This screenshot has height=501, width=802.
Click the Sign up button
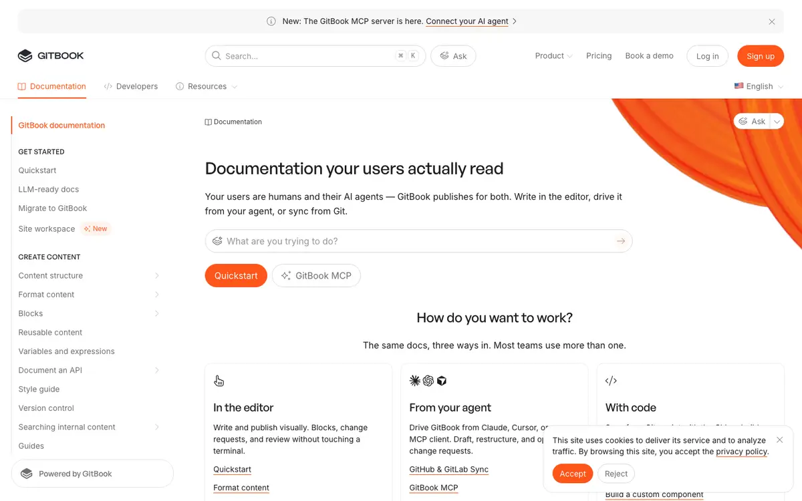[x=761, y=56]
